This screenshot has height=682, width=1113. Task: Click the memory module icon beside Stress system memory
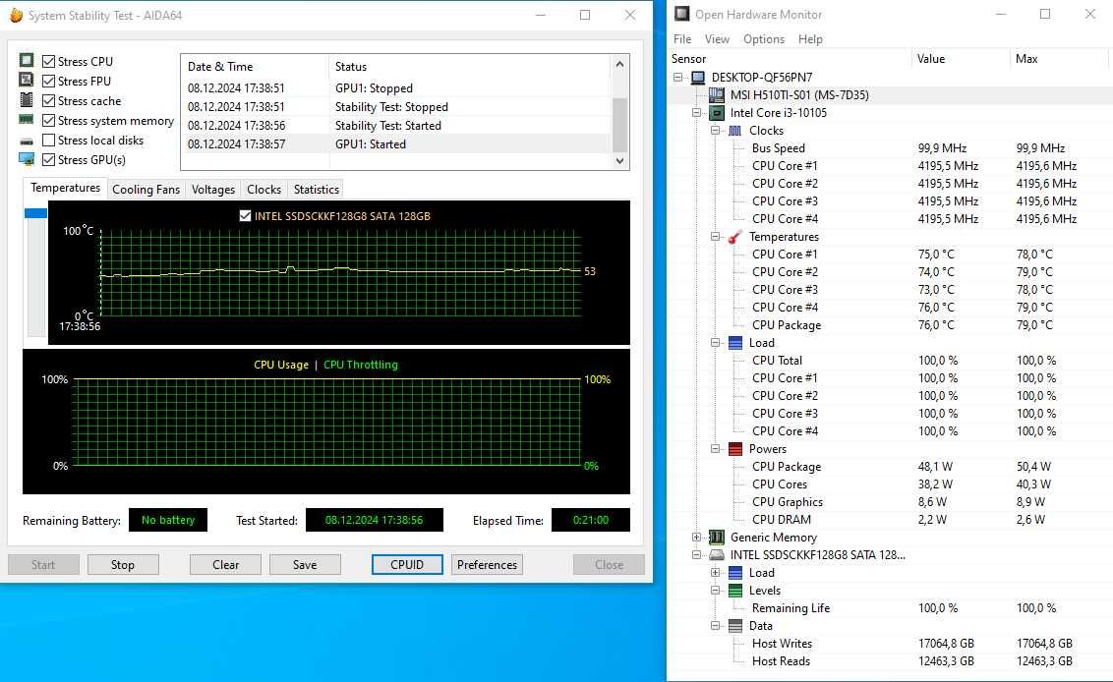coord(27,120)
